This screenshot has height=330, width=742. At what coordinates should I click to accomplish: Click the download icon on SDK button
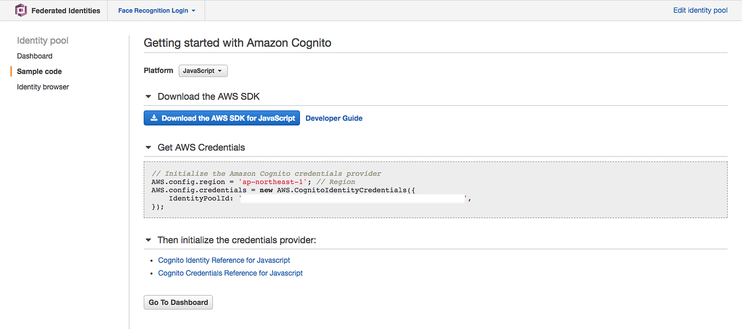tap(154, 118)
